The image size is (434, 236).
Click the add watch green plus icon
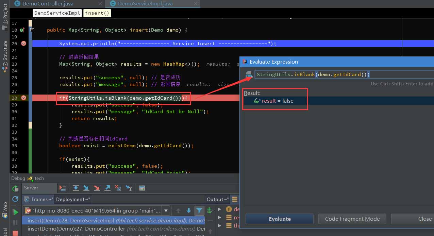[x=210, y=210]
